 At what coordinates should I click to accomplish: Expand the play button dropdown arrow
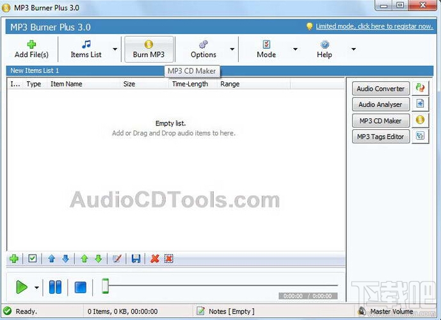tap(36, 287)
